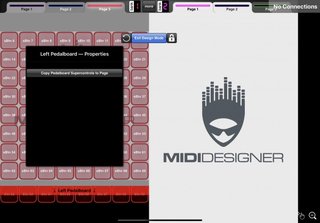Switch to bank 1 Page 3 tab
320x223 pixels.
105,7
